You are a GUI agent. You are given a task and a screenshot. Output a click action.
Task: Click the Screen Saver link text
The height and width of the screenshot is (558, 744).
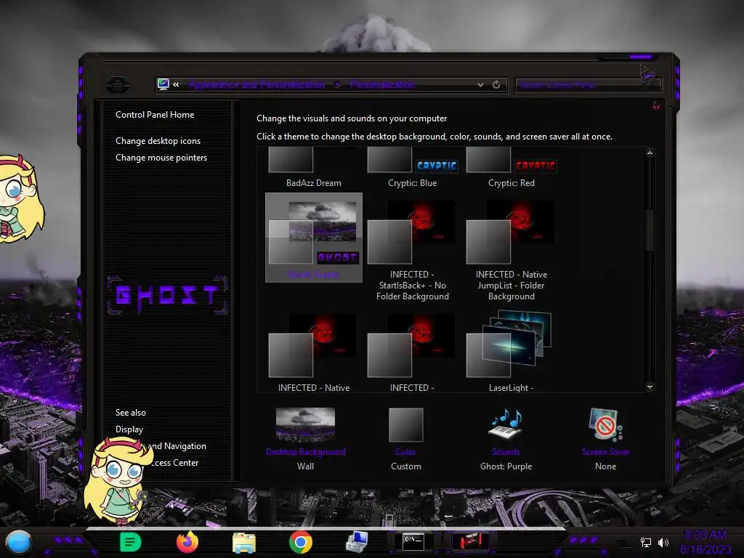pos(605,452)
